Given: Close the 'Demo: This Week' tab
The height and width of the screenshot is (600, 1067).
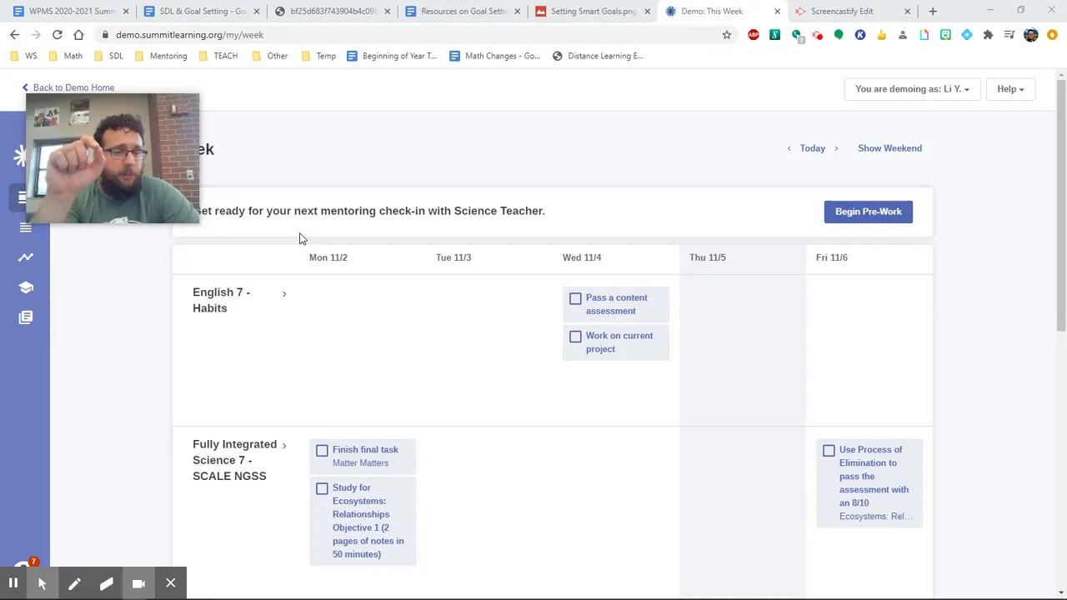Looking at the screenshot, I should point(777,11).
